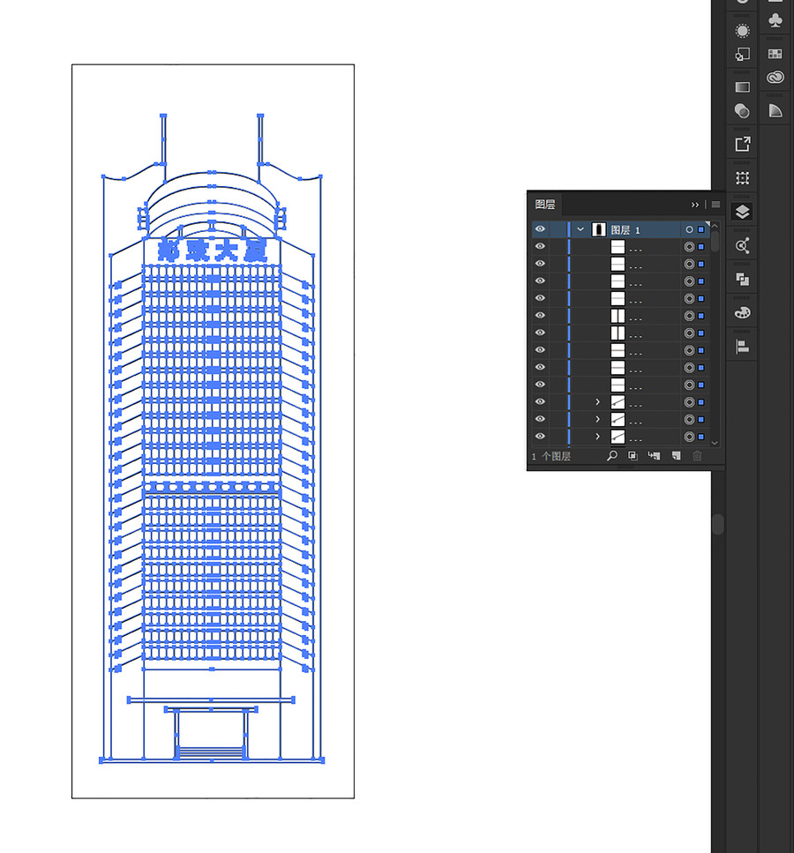Image resolution: width=794 pixels, height=853 pixels.
Task: Open the Transparency overlapping-circles icon
Action: coord(742,111)
